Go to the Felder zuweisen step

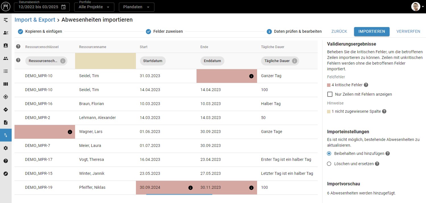164,32
